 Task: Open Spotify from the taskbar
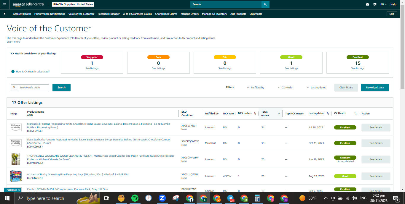click(x=135, y=198)
